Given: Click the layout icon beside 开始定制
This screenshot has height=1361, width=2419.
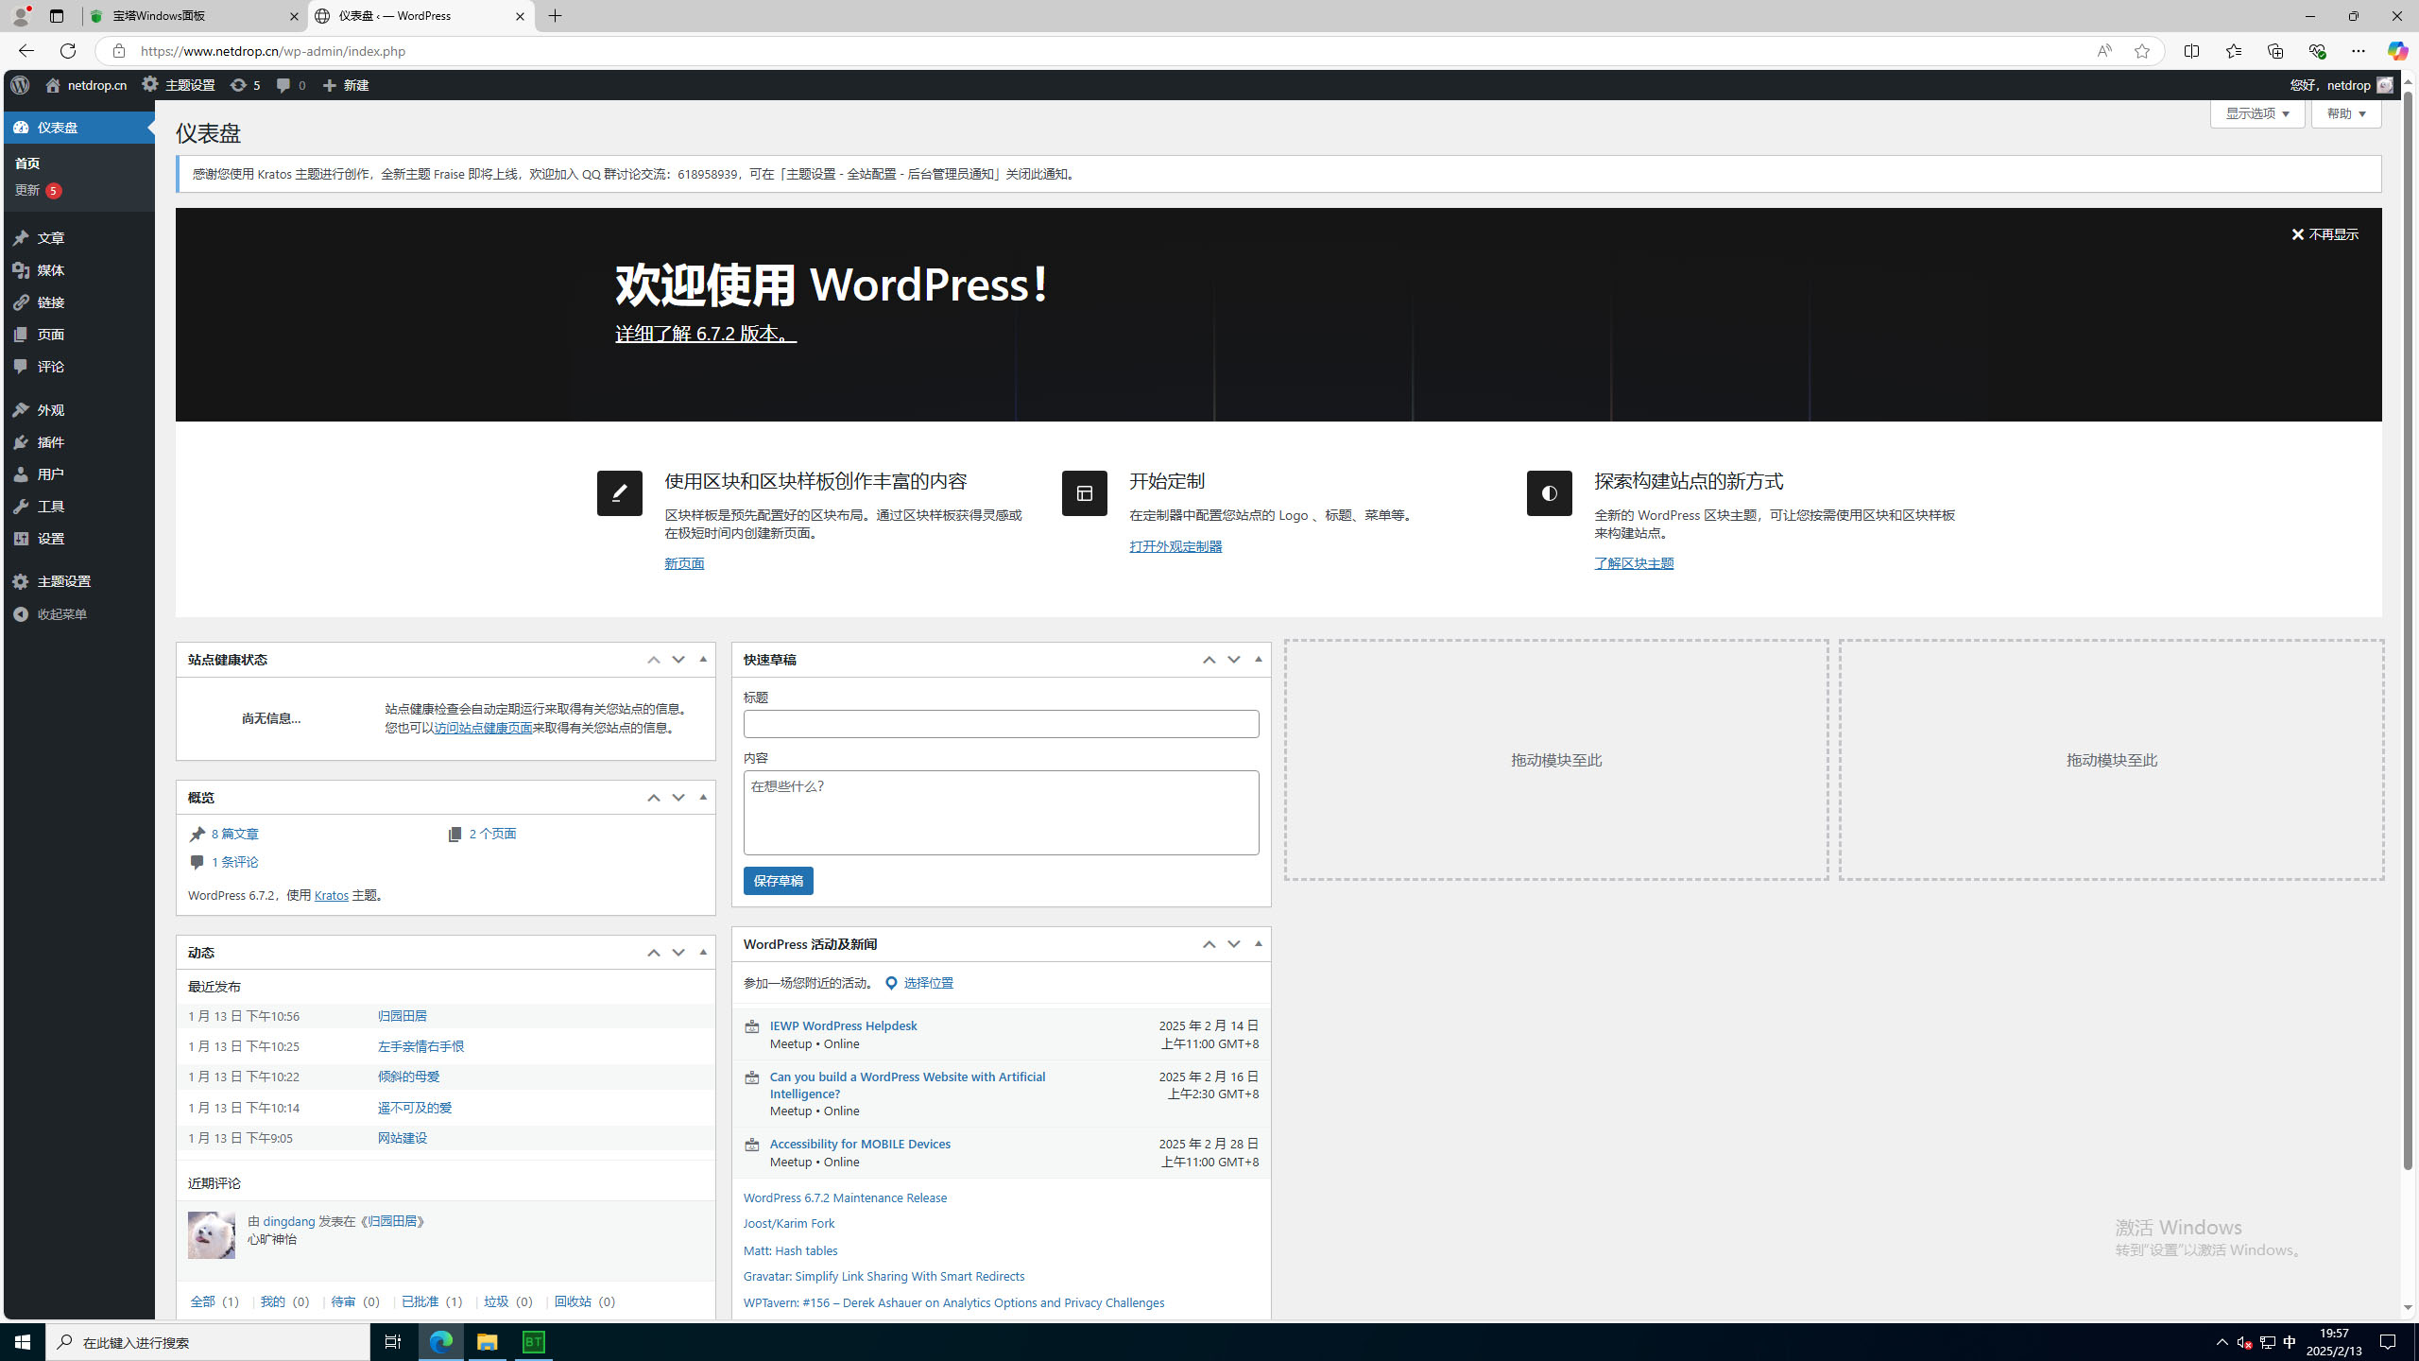Looking at the screenshot, I should click(x=1084, y=493).
